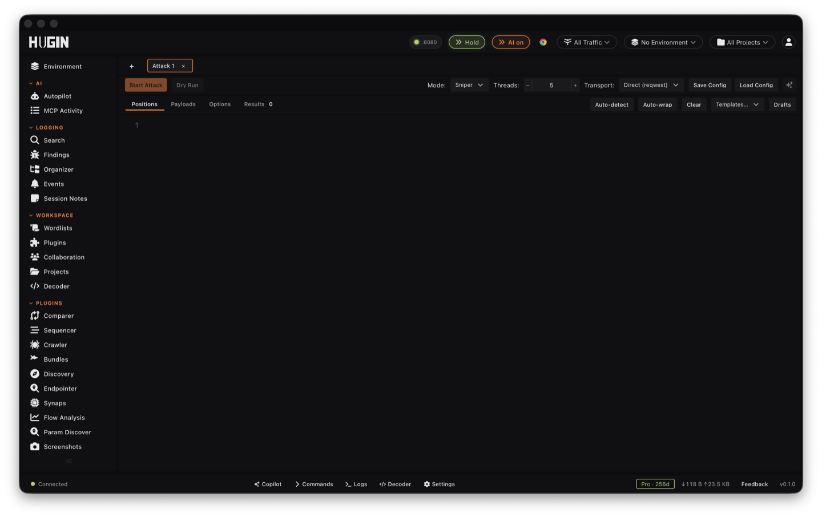Viewport: 822px width, 517px height.
Task: Click the Chrome browser icon in the header
Action: (x=543, y=42)
